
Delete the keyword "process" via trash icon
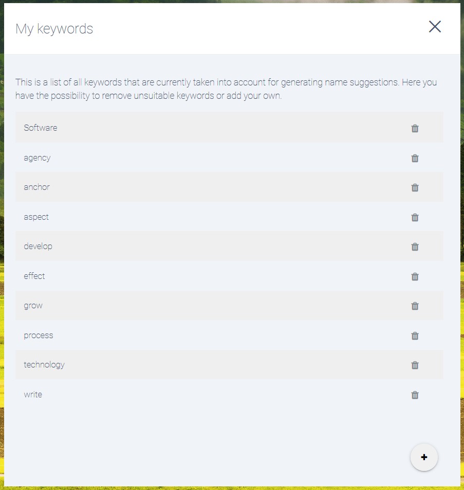pos(415,336)
